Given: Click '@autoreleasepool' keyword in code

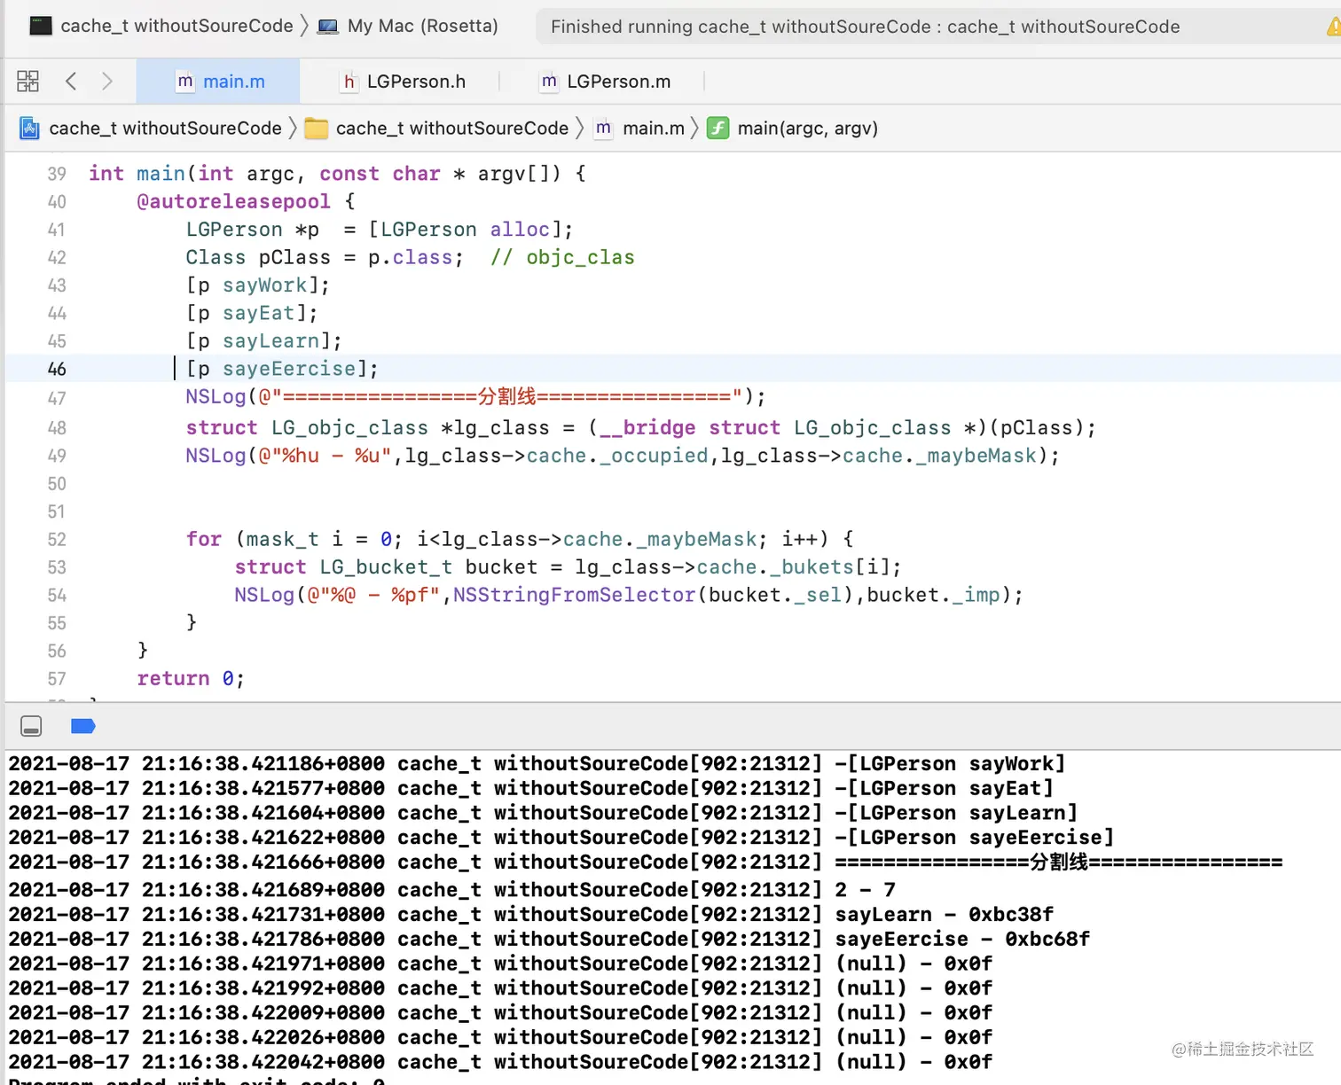Looking at the screenshot, I should tap(233, 202).
